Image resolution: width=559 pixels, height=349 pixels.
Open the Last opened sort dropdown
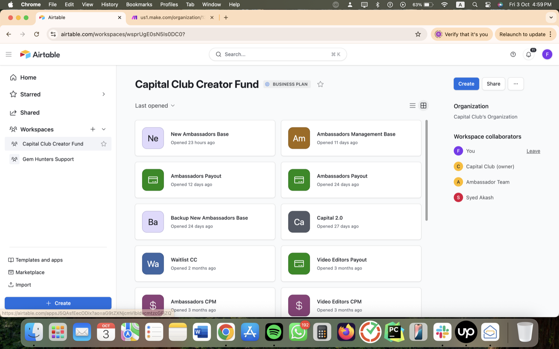tap(155, 106)
